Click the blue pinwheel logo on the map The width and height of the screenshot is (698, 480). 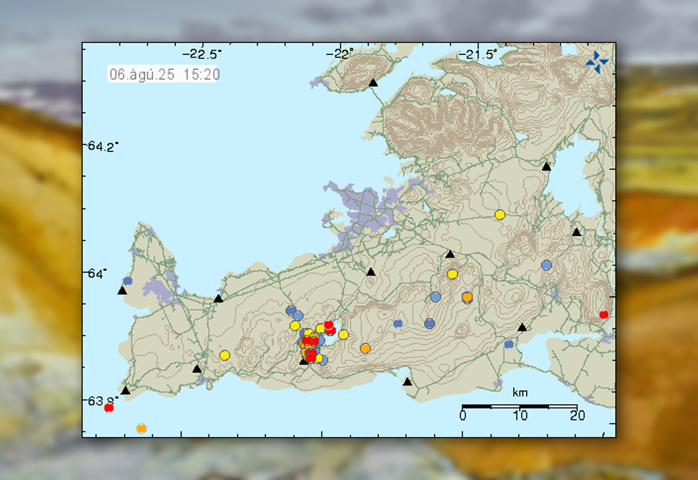pyautogui.click(x=597, y=62)
